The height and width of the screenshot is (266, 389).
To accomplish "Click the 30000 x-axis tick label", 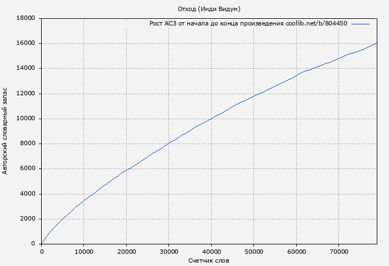I will [x=168, y=251].
